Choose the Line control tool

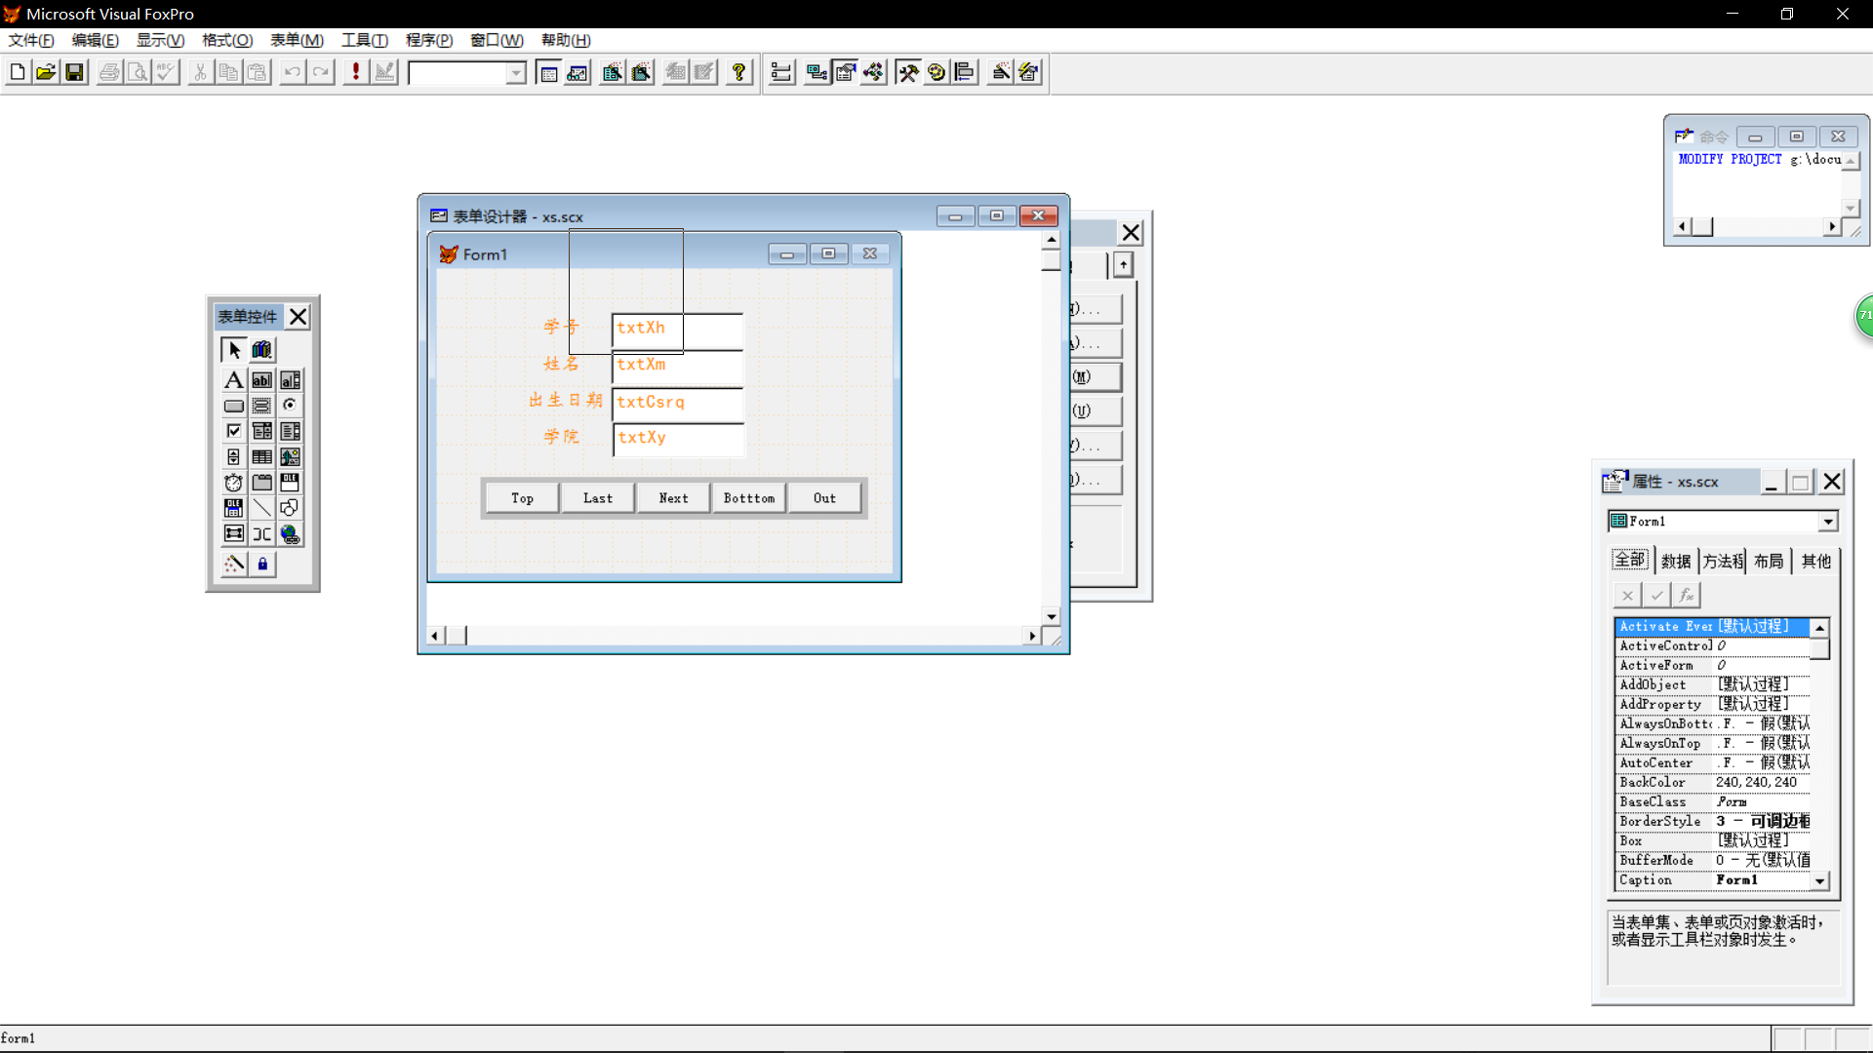(x=261, y=508)
